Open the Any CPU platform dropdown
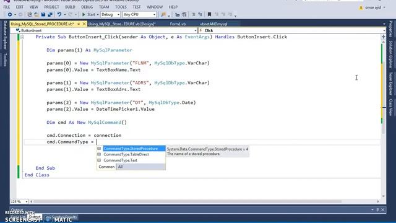Viewport: 396px width, 223px height. (139, 15)
